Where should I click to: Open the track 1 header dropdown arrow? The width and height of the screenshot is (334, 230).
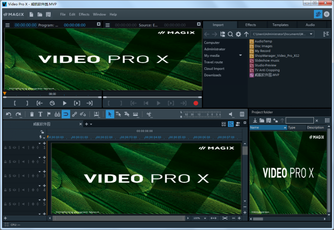pos(40,144)
